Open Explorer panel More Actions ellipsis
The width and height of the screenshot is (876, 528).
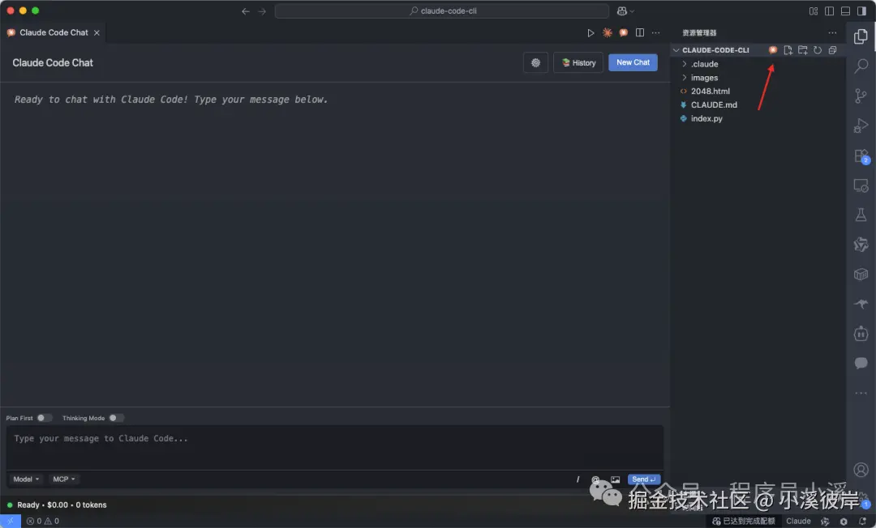(832, 33)
